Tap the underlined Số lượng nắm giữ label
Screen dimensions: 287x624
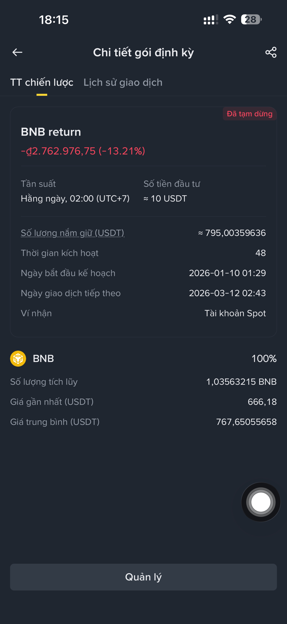click(72, 233)
